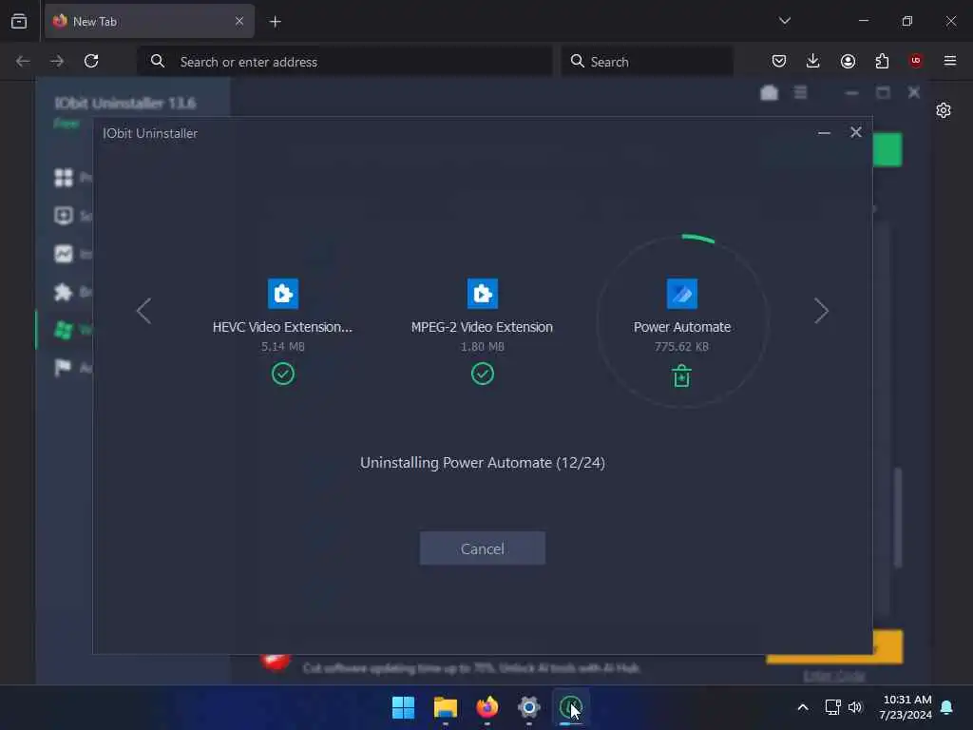Focus the 'Search or enter address' bar
The height and width of the screenshot is (730, 973).
(344, 62)
